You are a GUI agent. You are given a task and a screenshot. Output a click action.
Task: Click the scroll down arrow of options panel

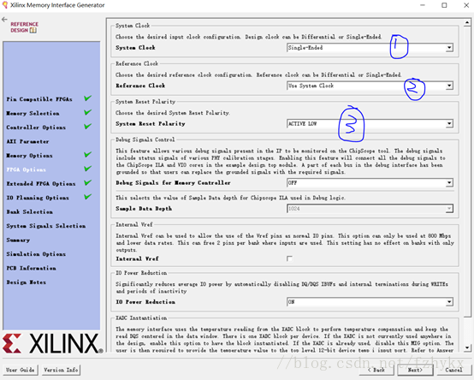tap(467, 348)
